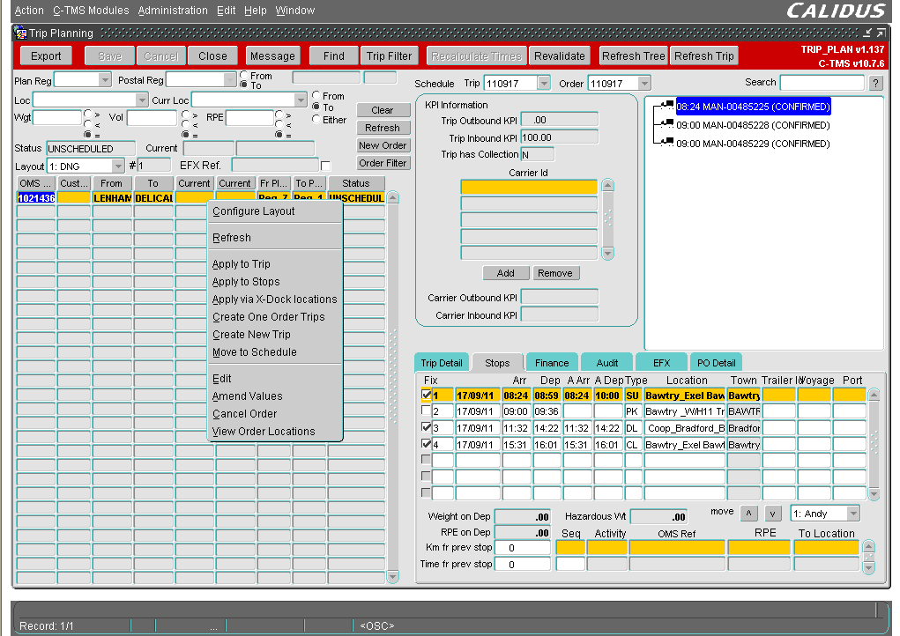The width and height of the screenshot is (900, 636).
Task: Click the truck icon for MAN-00485228
Action: click(x=666, y=123)
